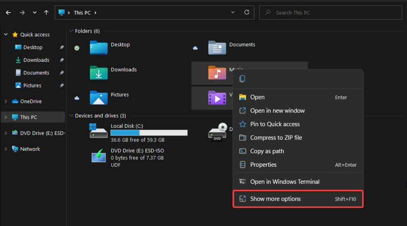Screen dimensions: 407x226
Task: Click the Back navigation arrow
Action: click(8, 13)
